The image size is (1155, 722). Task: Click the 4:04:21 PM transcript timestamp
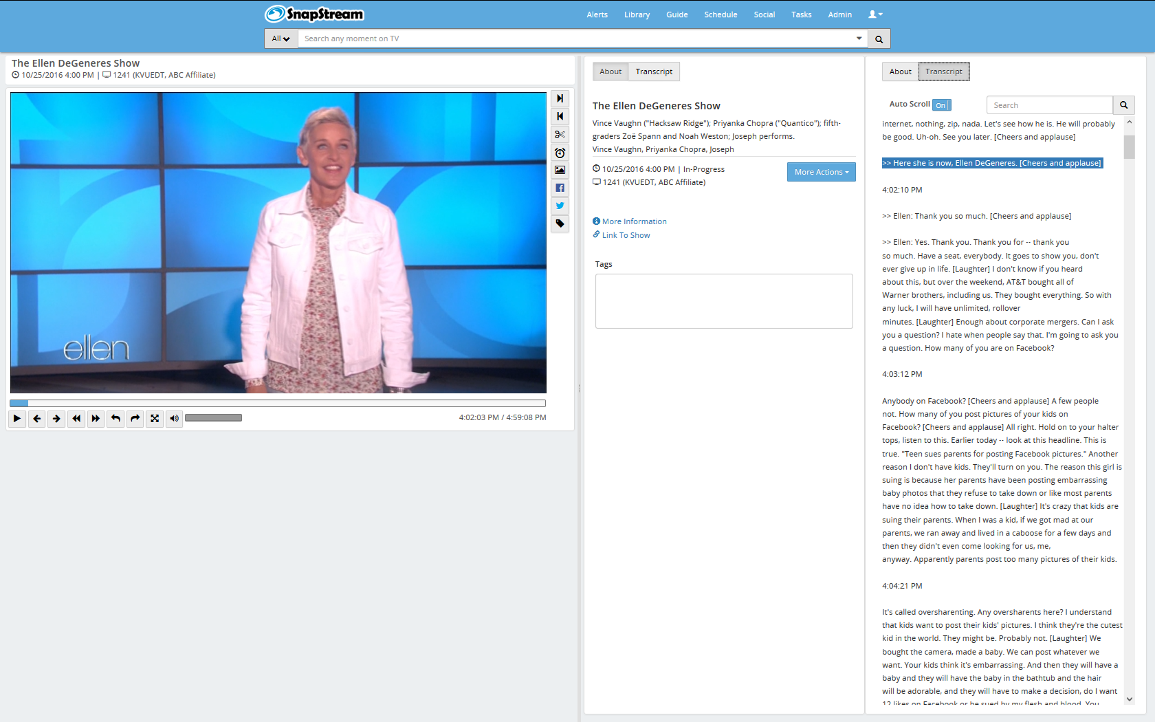(902, 586)
